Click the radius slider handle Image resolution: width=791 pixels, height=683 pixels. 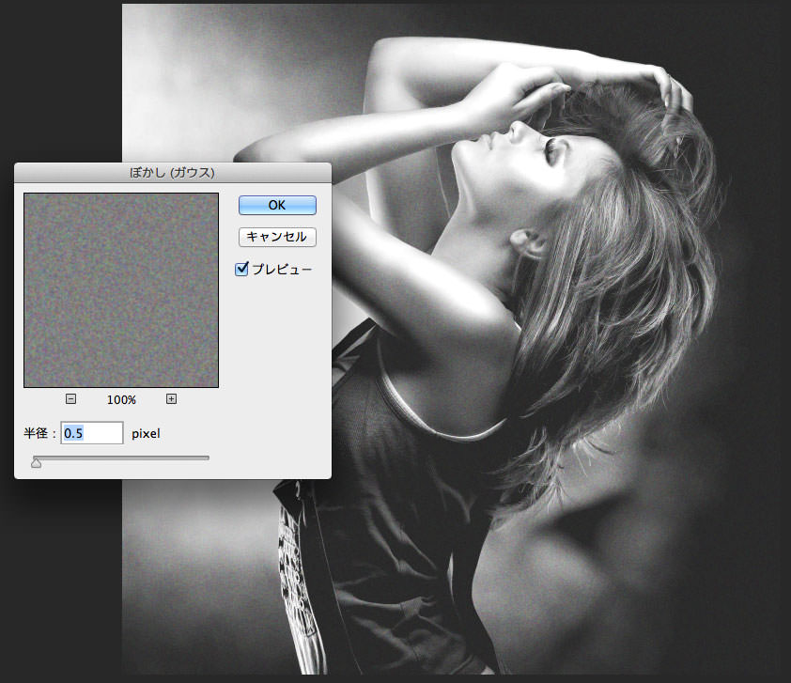click(x=37, y=461)
